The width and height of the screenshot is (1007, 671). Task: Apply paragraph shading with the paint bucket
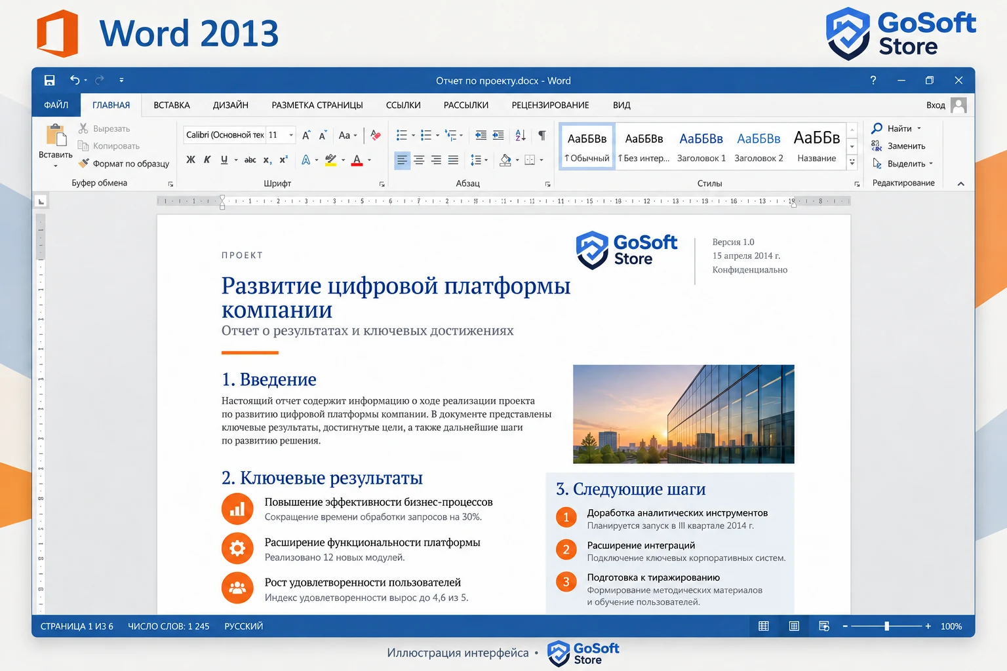[x=505, y=160]
